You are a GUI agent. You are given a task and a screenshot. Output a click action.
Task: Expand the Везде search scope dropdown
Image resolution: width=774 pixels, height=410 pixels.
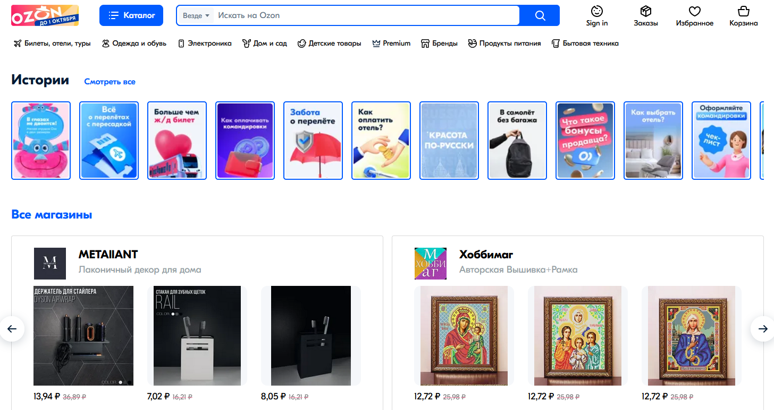(x=196, y=15)
